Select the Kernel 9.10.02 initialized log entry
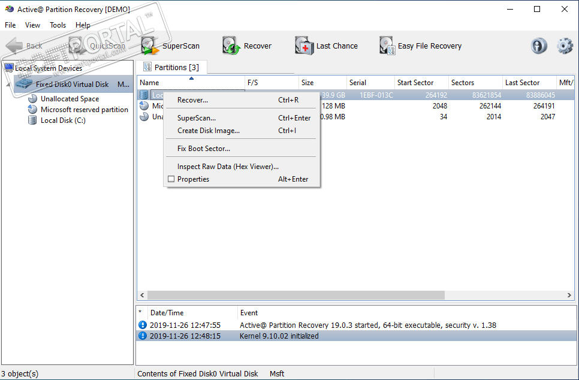 pyautogui.click(x=356, y=336)
